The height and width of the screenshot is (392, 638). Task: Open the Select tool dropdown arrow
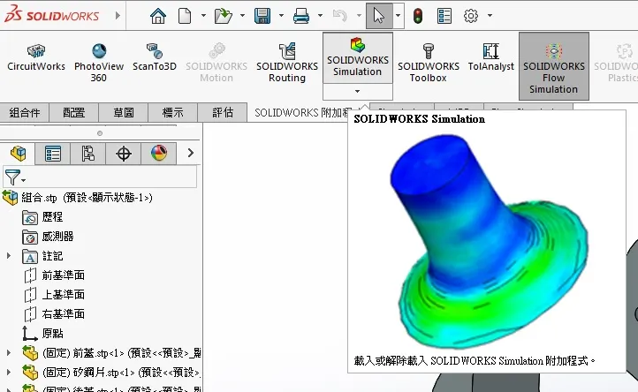[398, 16]
